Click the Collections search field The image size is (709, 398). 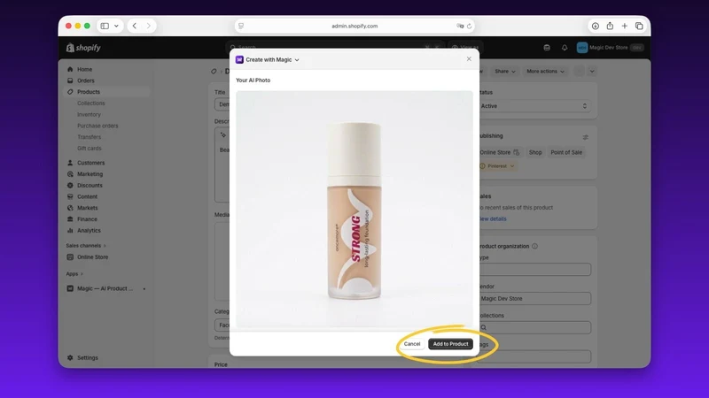click(x=534, y=327)
